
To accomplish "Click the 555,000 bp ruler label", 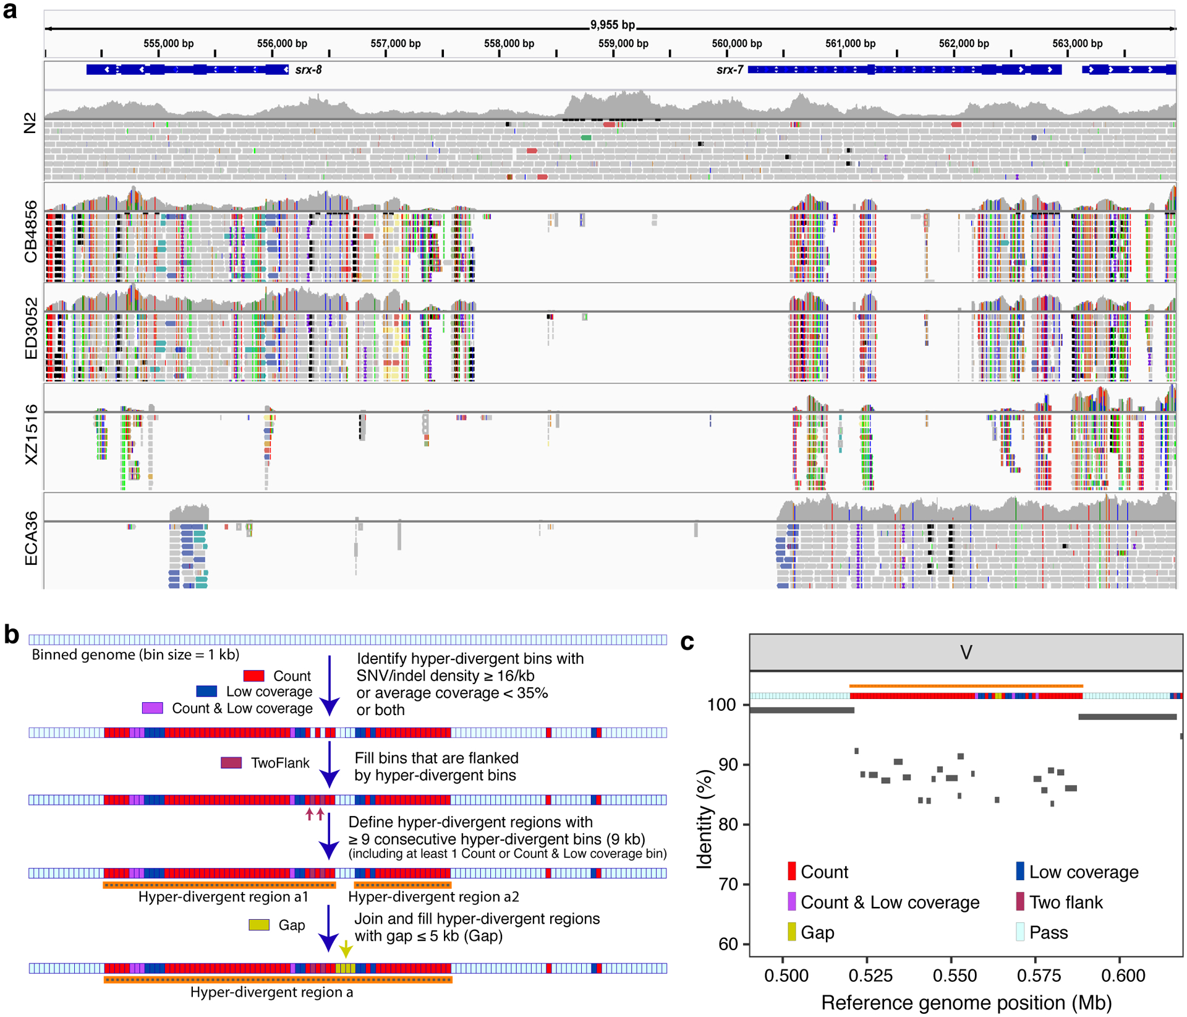I will tap(169, 43).
